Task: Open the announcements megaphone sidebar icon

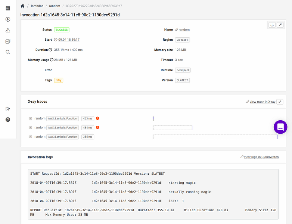Action: (8, 109)
